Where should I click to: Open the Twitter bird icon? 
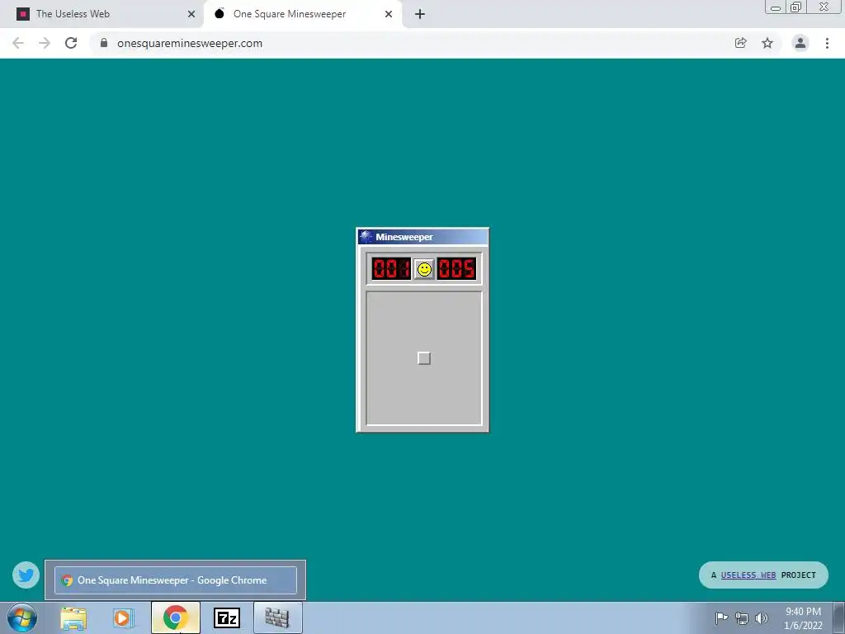[x=26, y=575]
